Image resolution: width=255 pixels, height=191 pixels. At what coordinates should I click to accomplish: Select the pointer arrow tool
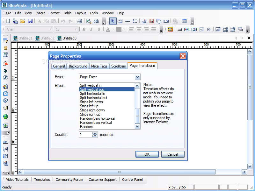(113, 21)
